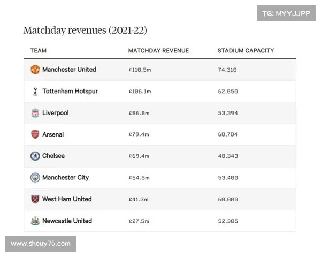Select the Manchester United team name
Viewport: 321px width, 257px height.
click(x=69, y=70)
